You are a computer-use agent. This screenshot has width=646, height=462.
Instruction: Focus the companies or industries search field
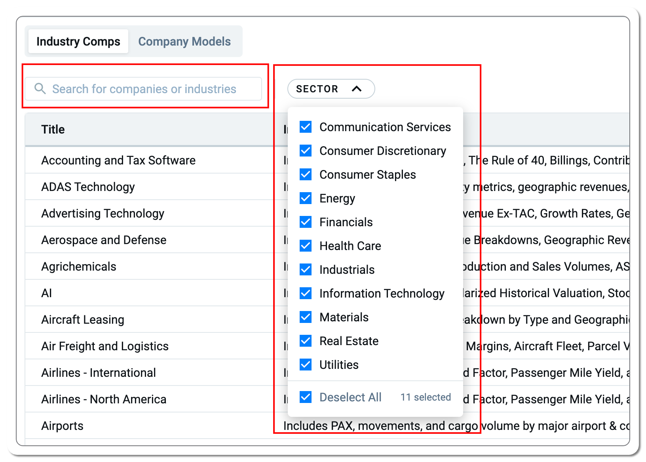click(x=143, y=89)
